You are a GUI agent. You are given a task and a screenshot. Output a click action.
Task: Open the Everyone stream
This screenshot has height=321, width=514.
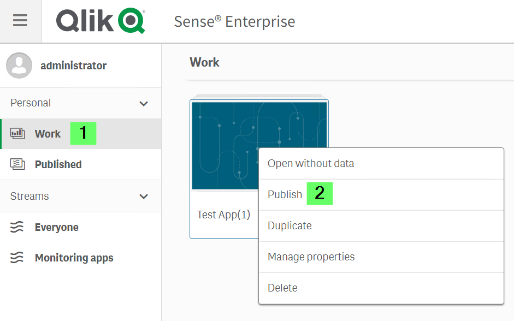point(56,227)
